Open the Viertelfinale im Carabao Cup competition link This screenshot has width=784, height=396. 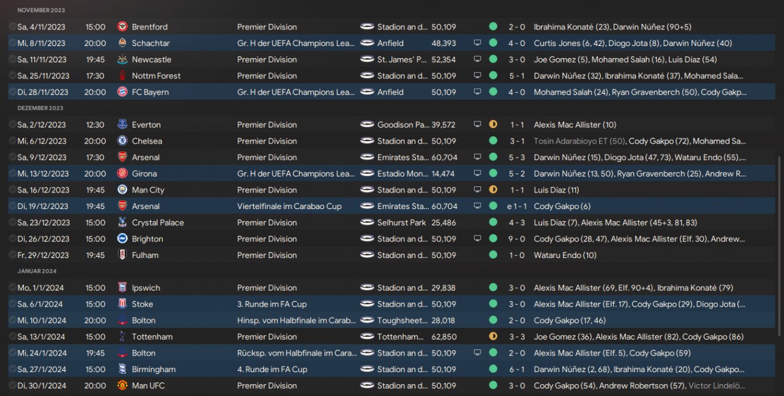[289, 207]
